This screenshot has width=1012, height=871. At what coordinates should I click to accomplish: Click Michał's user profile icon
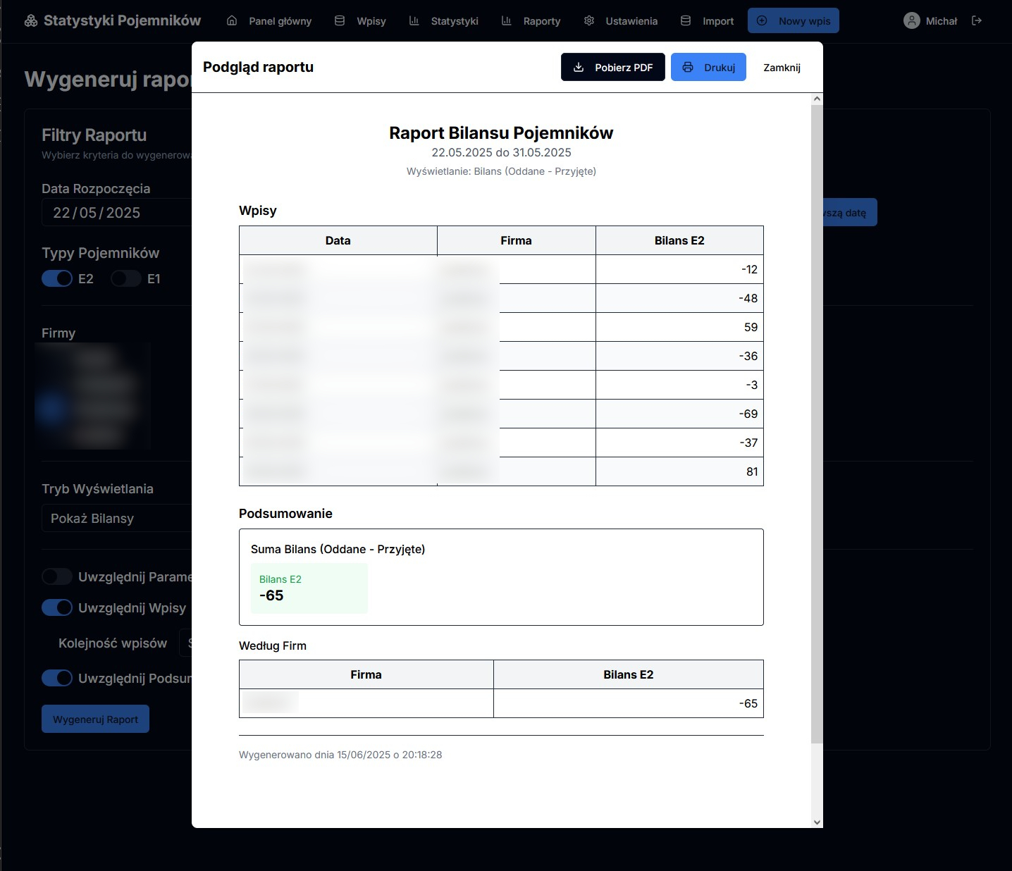[911, 20]
